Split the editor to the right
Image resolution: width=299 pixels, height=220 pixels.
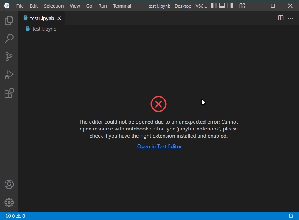(x=280, y=18)
